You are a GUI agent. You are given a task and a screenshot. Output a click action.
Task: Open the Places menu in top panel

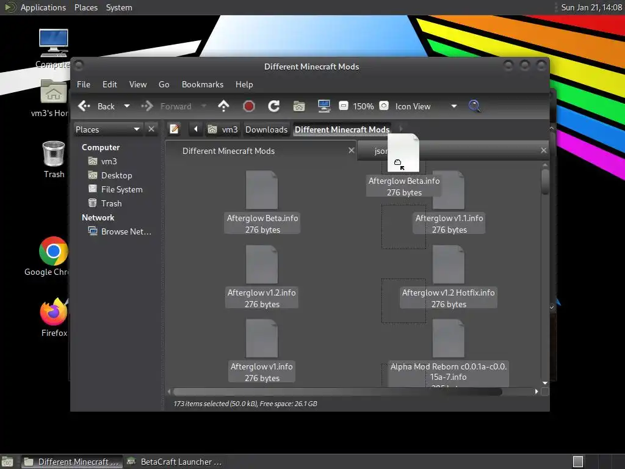coord(85,7)
